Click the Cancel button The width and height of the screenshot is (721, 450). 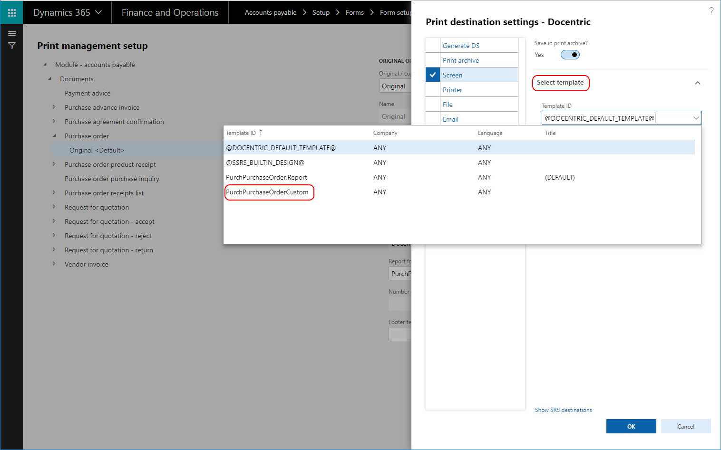[686, 426]
